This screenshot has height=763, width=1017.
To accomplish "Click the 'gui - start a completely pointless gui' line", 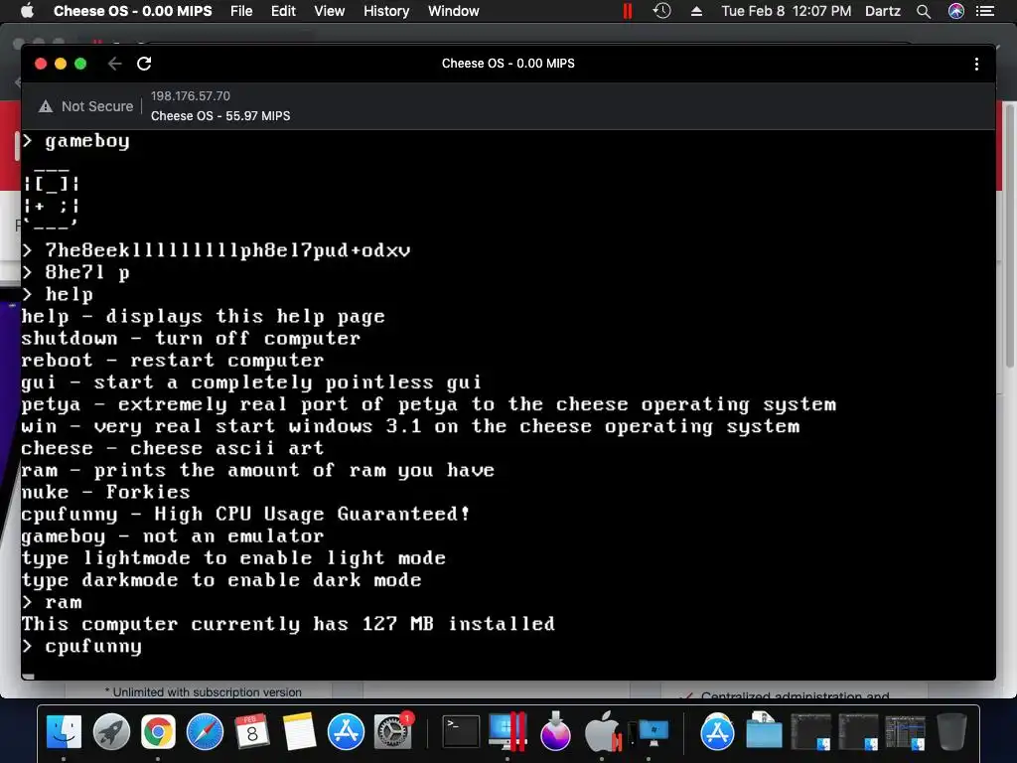I will click(251, 382).
